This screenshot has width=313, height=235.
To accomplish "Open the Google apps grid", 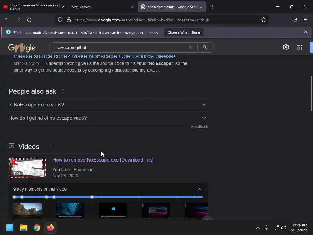I will tap(300, 47).
